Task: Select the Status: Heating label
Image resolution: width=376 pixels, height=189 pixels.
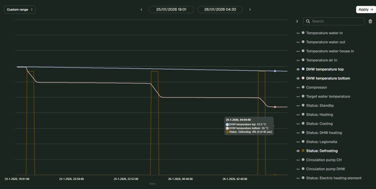Action: click(320, 115)
